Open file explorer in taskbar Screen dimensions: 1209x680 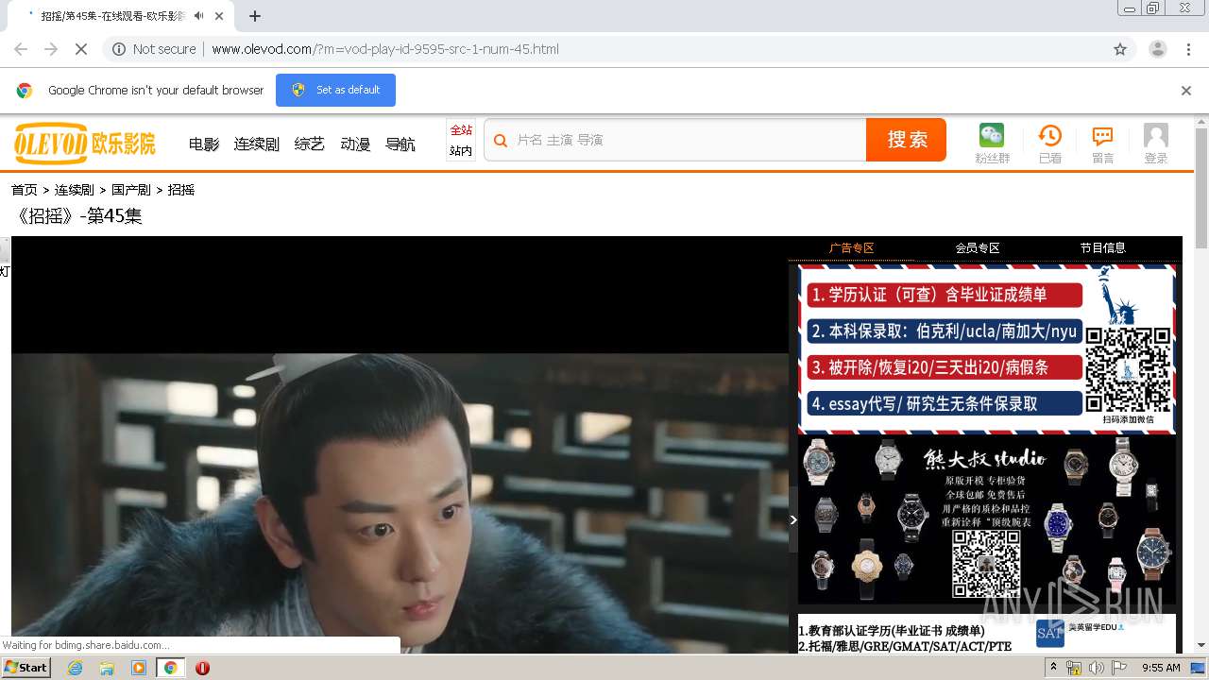point(107,668)
